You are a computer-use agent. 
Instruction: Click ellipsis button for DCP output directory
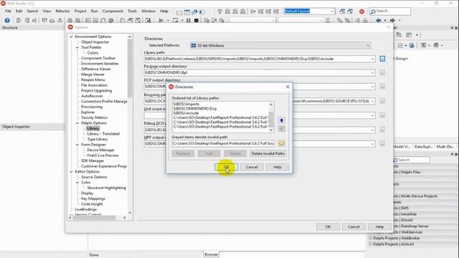pyautogui.click(x=382, y=87)
